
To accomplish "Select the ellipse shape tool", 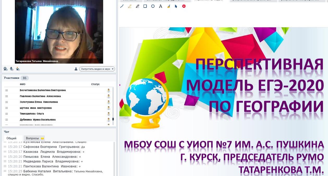I will [x=153, y=6].
